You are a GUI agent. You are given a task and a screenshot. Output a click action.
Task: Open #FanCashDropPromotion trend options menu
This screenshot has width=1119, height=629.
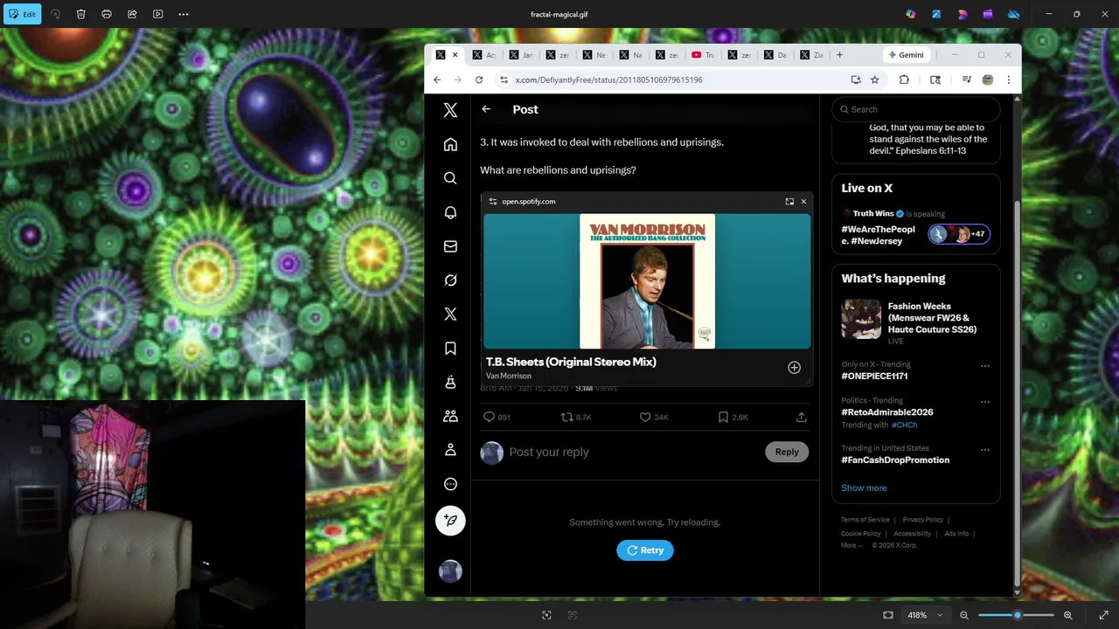tap(984, 450)
